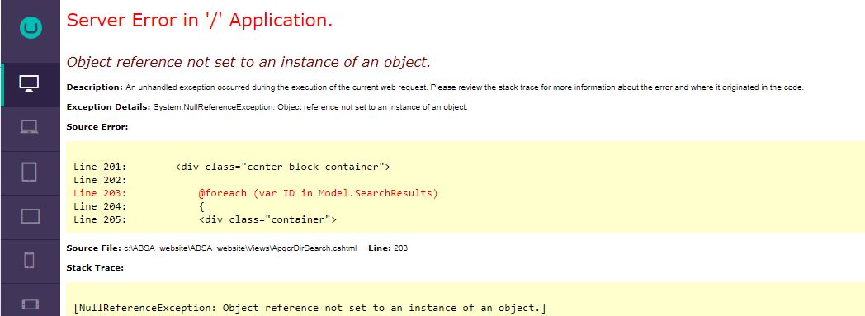The height and width of the screenshot is (316, 865).
Task: Click the "Description:" label
Action: click(x=94, y=87)
